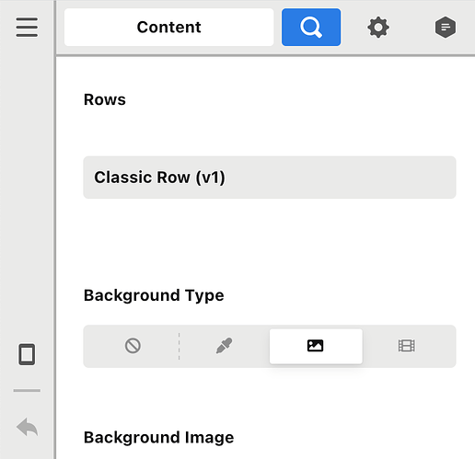Set background type to none
This screenshot has width=475, height=459.
tap(133, 346)
